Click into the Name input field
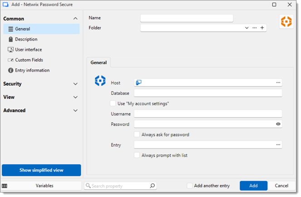Viewport: 301px width, 197px height. click(x=186, y=18)
